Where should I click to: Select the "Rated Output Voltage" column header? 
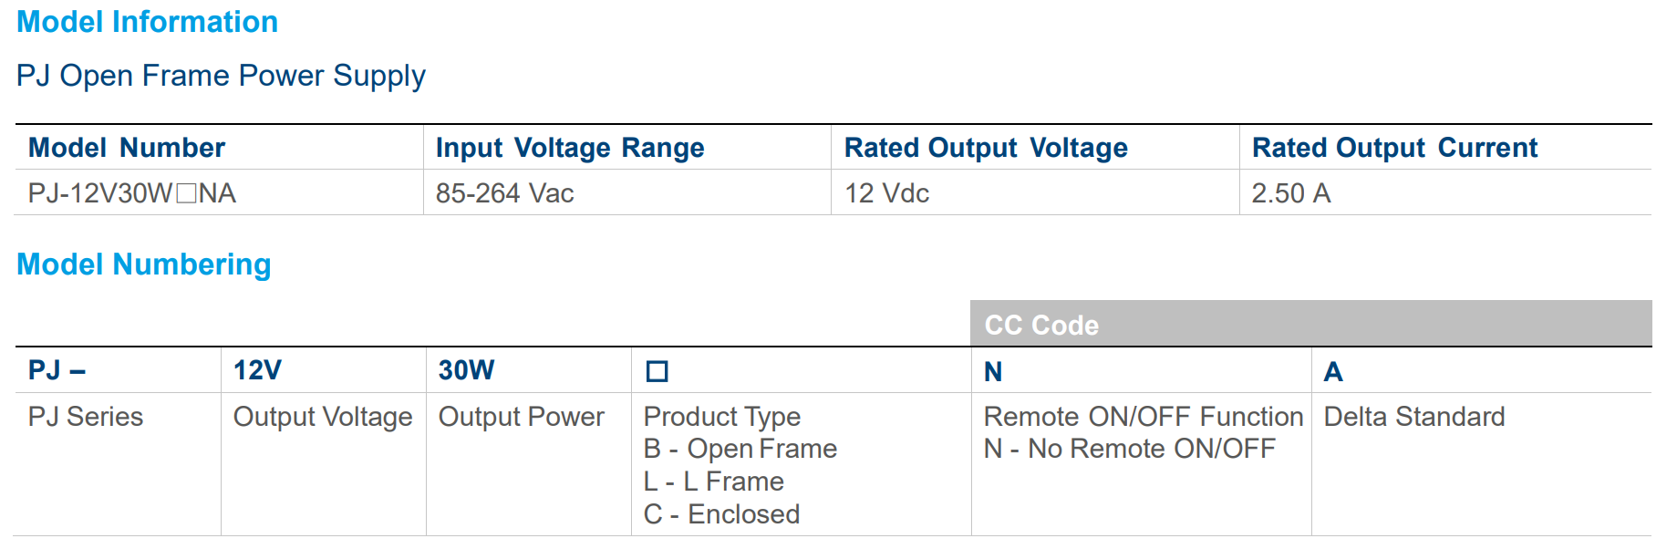click(x=986, y=148)
